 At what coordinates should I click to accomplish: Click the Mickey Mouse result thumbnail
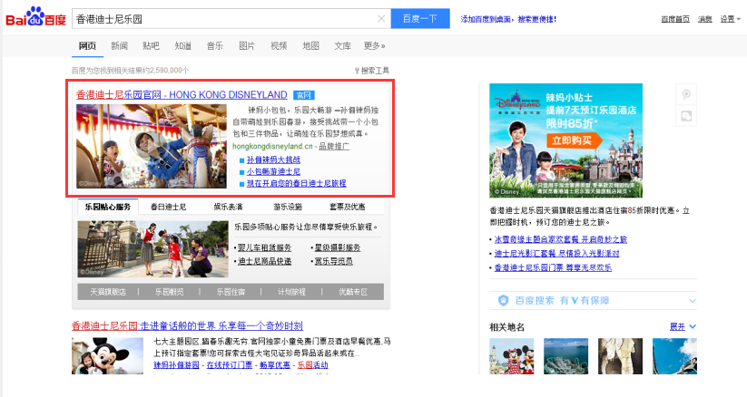tap(108, 355)
